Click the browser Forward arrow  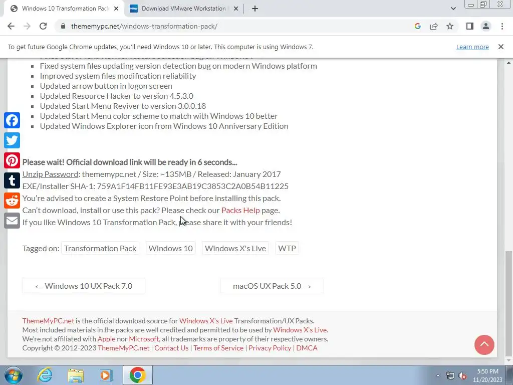[27, 26]
